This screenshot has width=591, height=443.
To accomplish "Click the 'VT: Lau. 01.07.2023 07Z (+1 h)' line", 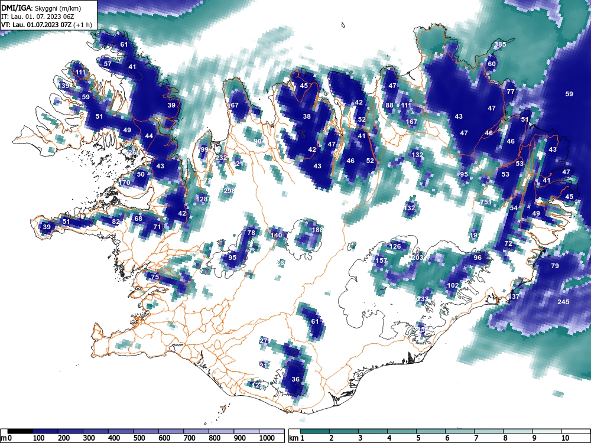I will [46, 25].
